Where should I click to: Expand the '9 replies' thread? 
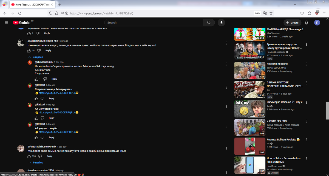coord(36,163)
